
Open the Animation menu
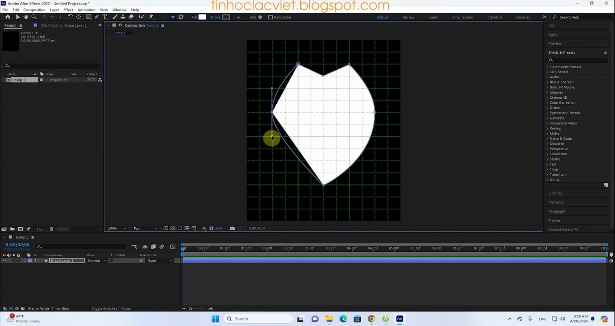(x=86, y=10)
